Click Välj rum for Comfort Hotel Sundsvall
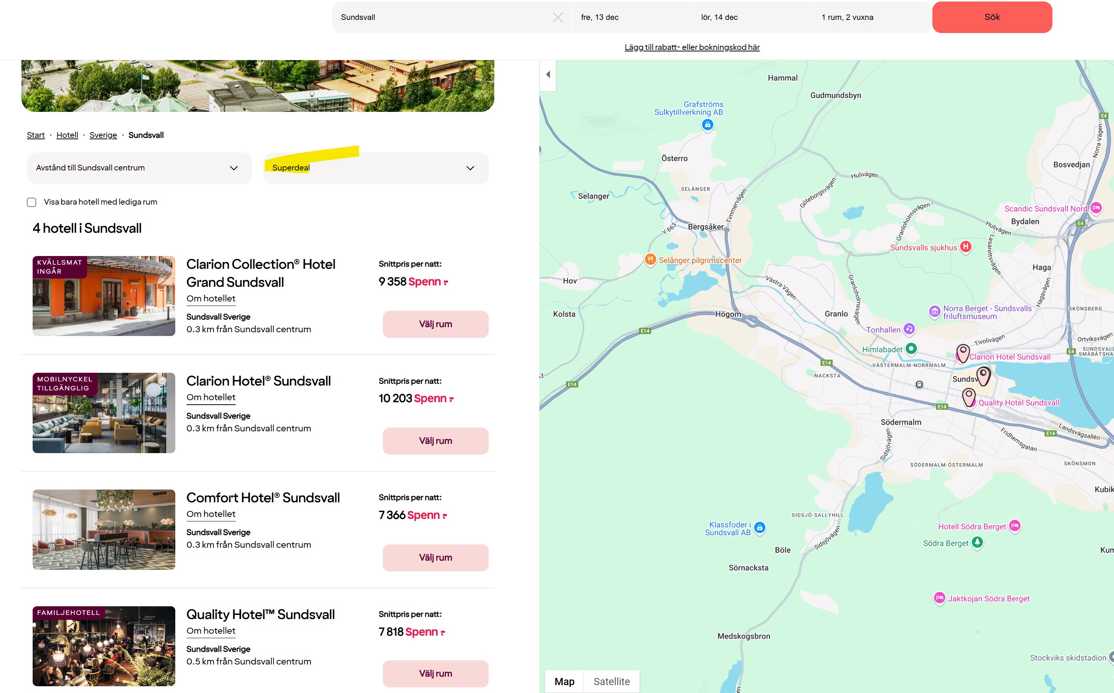 (435, 557)
